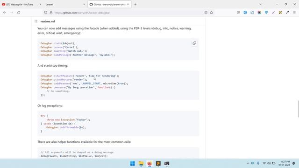Toggle reader view in address bar
The width and height of the screenshot is (299, 168).
pyautogui.click(x=206, y=13)
